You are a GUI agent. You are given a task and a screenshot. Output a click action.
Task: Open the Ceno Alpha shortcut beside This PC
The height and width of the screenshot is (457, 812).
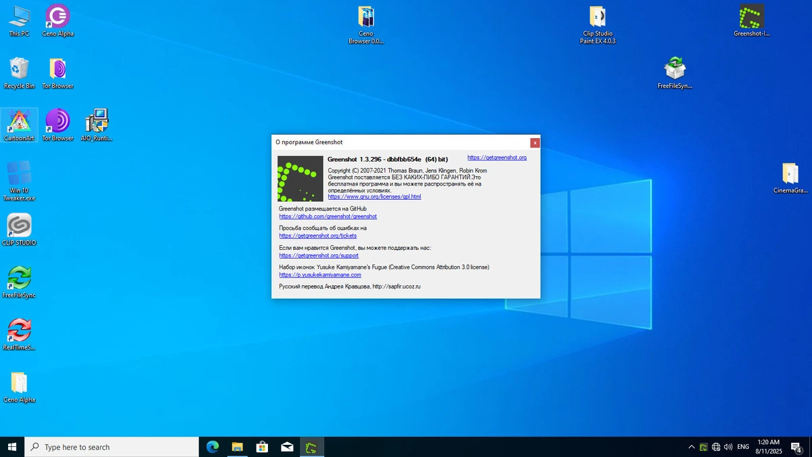(x=58, y=20)
